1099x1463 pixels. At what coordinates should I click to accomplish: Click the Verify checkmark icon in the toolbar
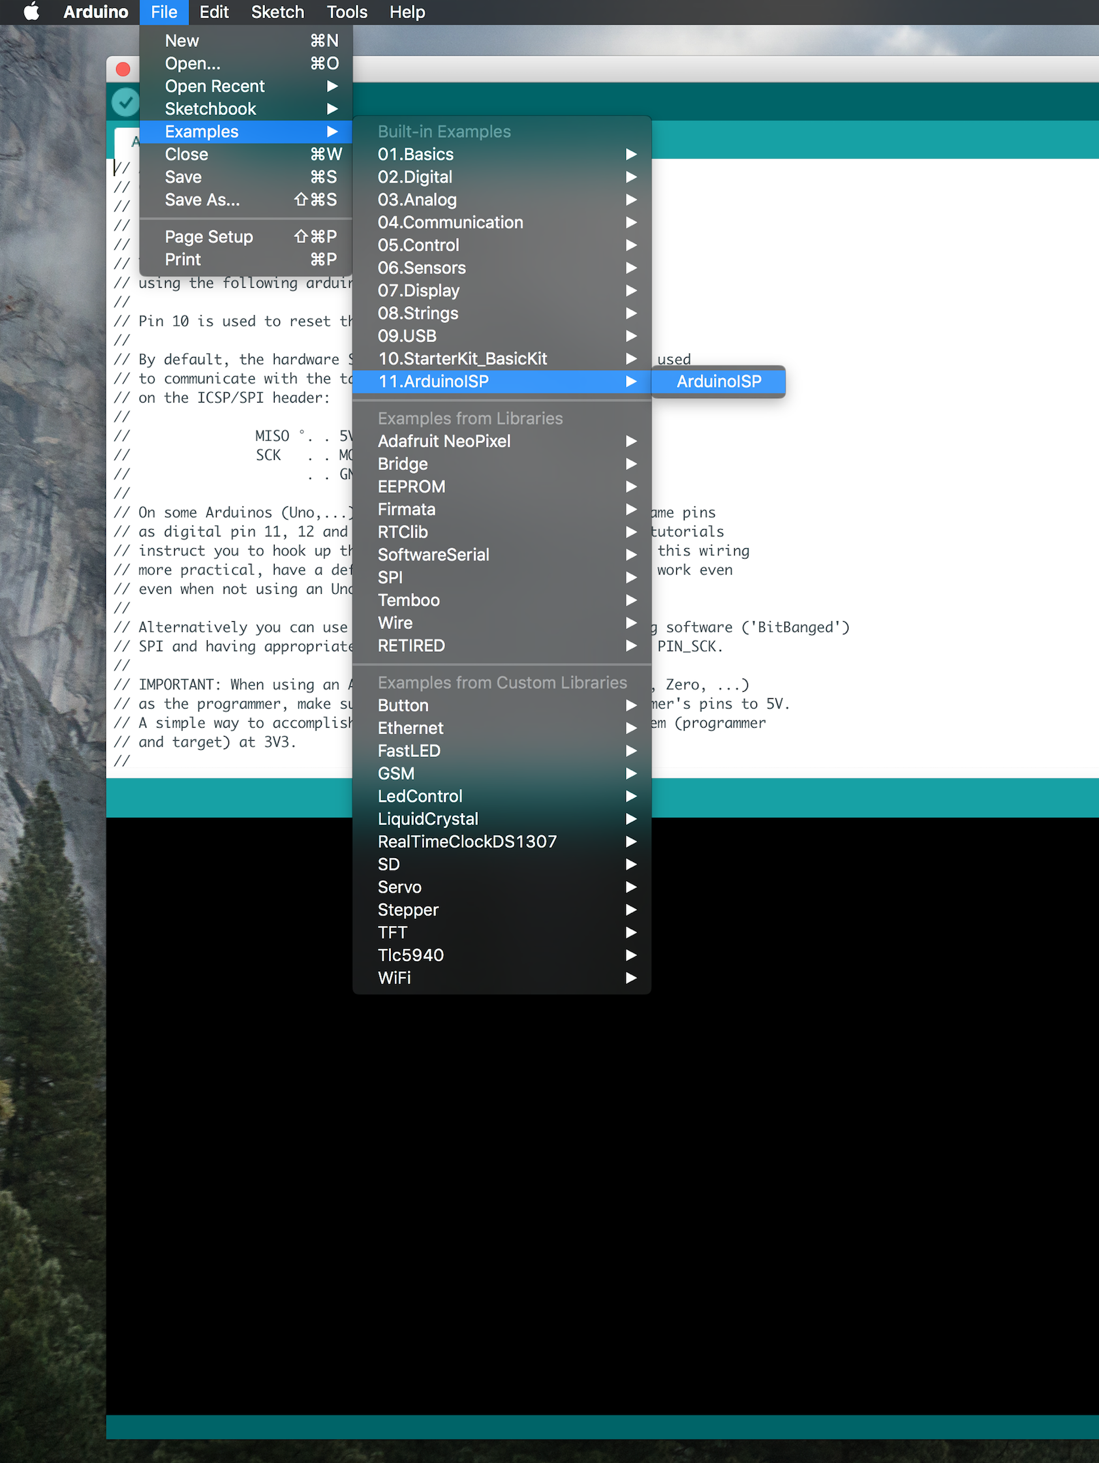pyautogui.click(x=125, y=101)
